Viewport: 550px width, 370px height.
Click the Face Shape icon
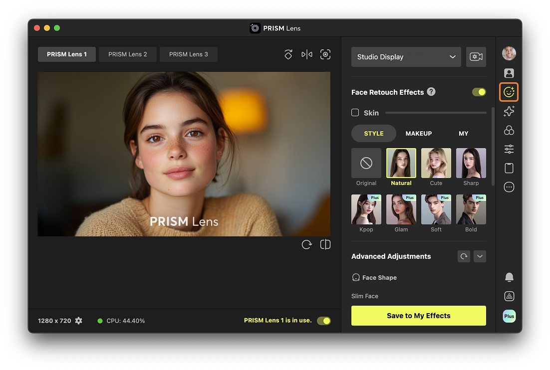[x=356, y=277]
